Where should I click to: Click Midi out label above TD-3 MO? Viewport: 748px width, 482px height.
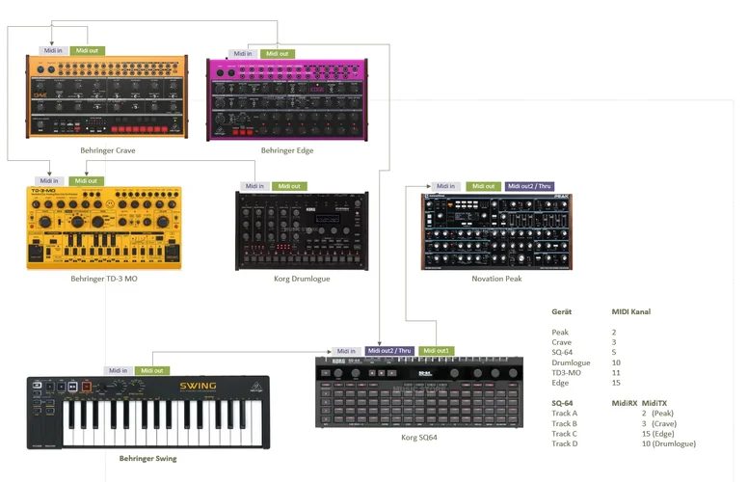(87, 181)
